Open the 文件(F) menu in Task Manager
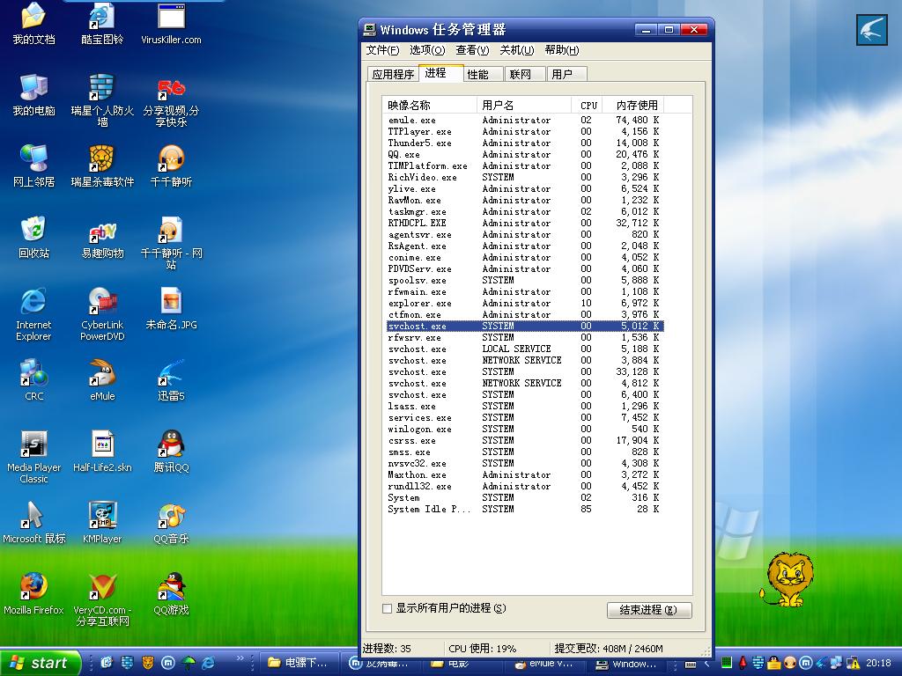The height and width of the screenshot is (676, 902). (382, 50)
